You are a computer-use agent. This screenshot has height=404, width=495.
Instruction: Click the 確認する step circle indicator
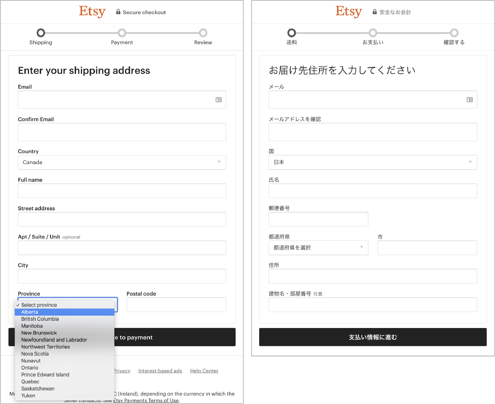tap(454, 33)
